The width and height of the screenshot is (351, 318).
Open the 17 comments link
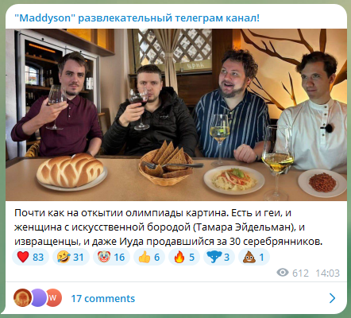tap(103, 299)
